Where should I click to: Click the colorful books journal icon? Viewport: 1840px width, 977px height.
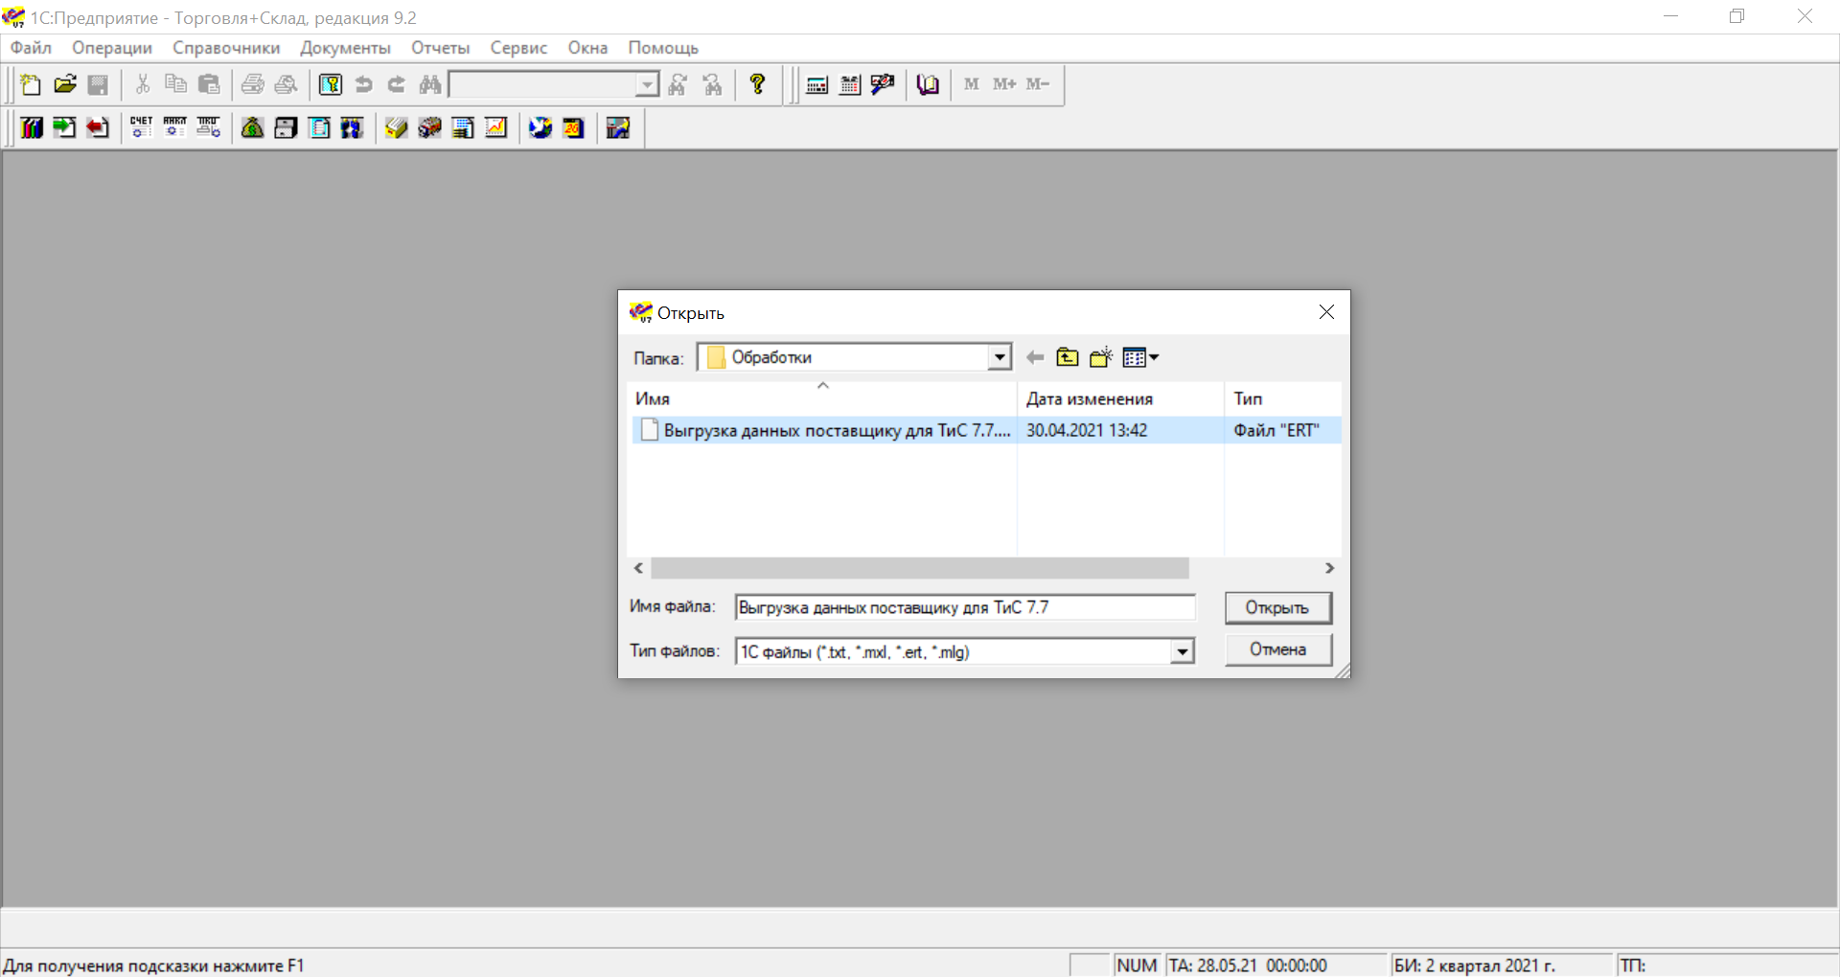click(x=32, y=127)
